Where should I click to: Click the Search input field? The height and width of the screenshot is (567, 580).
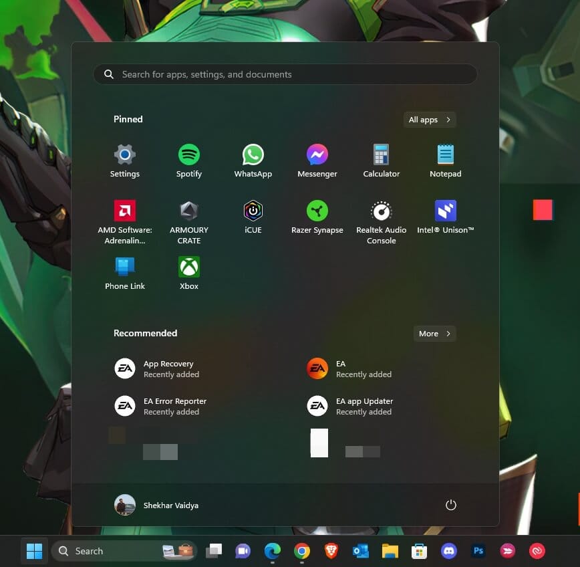[285, 74]
